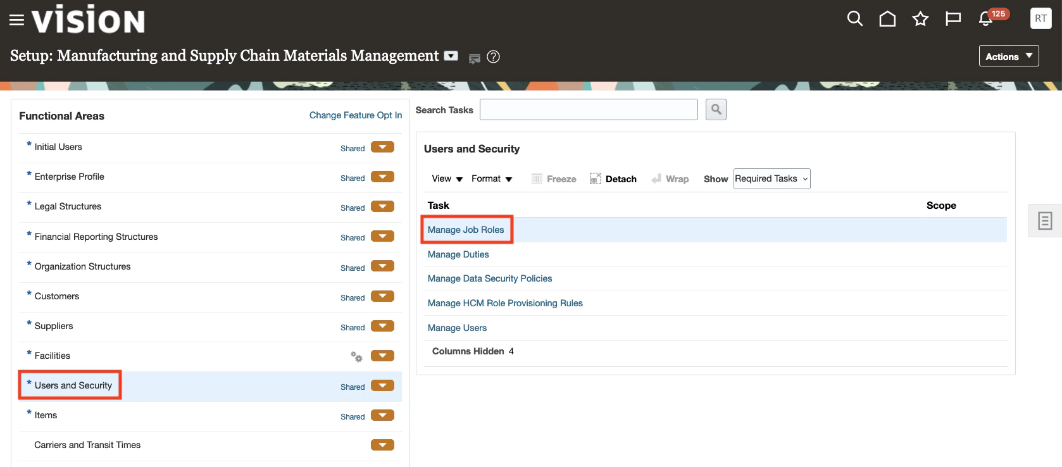The width and height of the screenshot is (1062, 467).
Task: Click the Search Tasks input field
Action: point(589,109)
